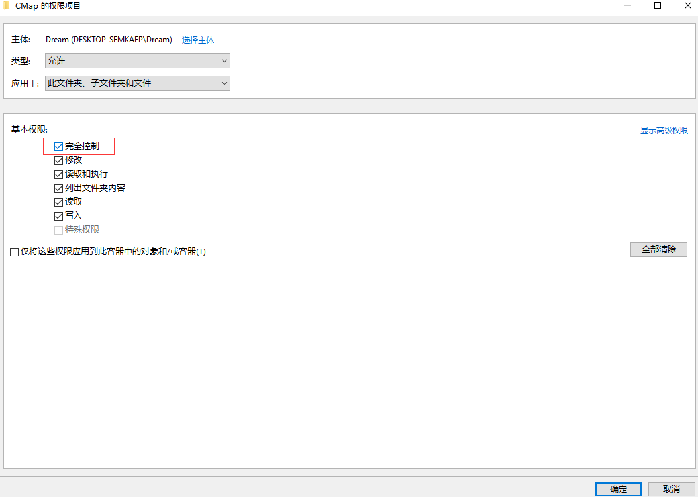The height and width of the screenshot is (497, 698).
Task: Uncheck the 读取 permission checkbox
Action: point(58,202)
